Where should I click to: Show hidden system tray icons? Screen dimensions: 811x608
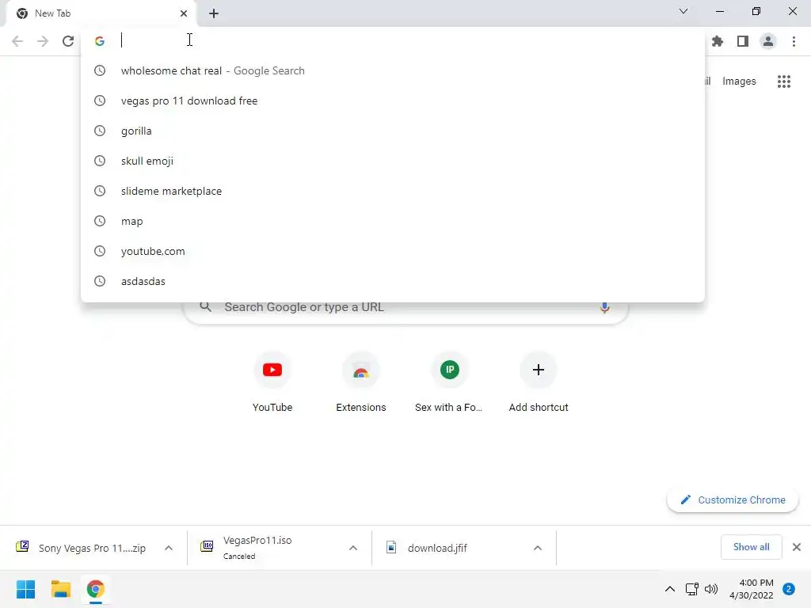point(669,589)
